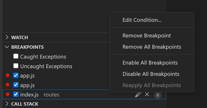Enable the Uncaught Exceptions checkbox
The image size is (207, 108).
(x=16, y=66)
